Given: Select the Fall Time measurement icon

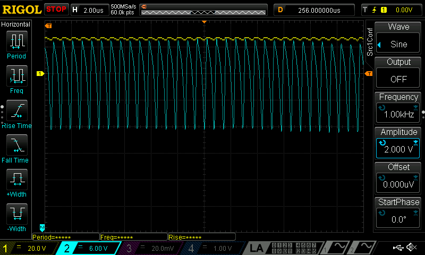Looking at the screenshot, I should coord(17,144).
